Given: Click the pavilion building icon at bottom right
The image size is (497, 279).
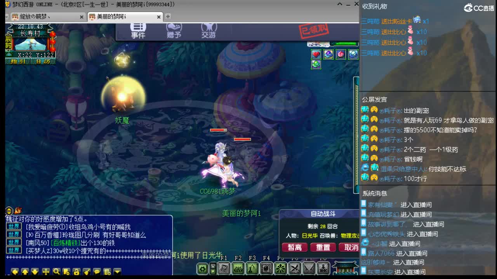Looking at the screenshot, I should point(345,269).
